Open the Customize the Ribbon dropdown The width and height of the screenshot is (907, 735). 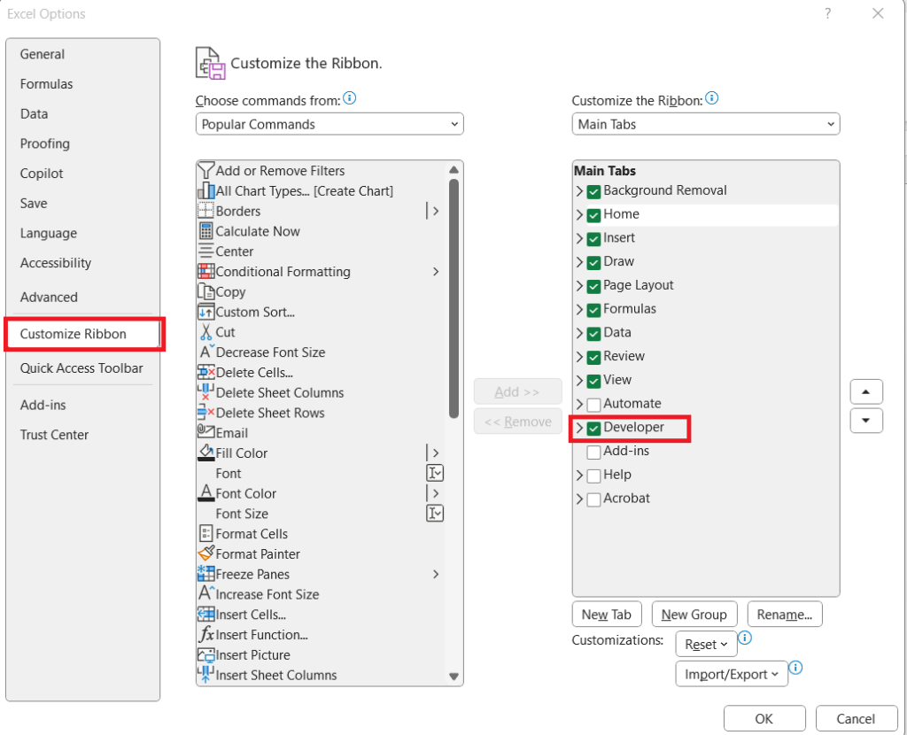pos(705,124)
